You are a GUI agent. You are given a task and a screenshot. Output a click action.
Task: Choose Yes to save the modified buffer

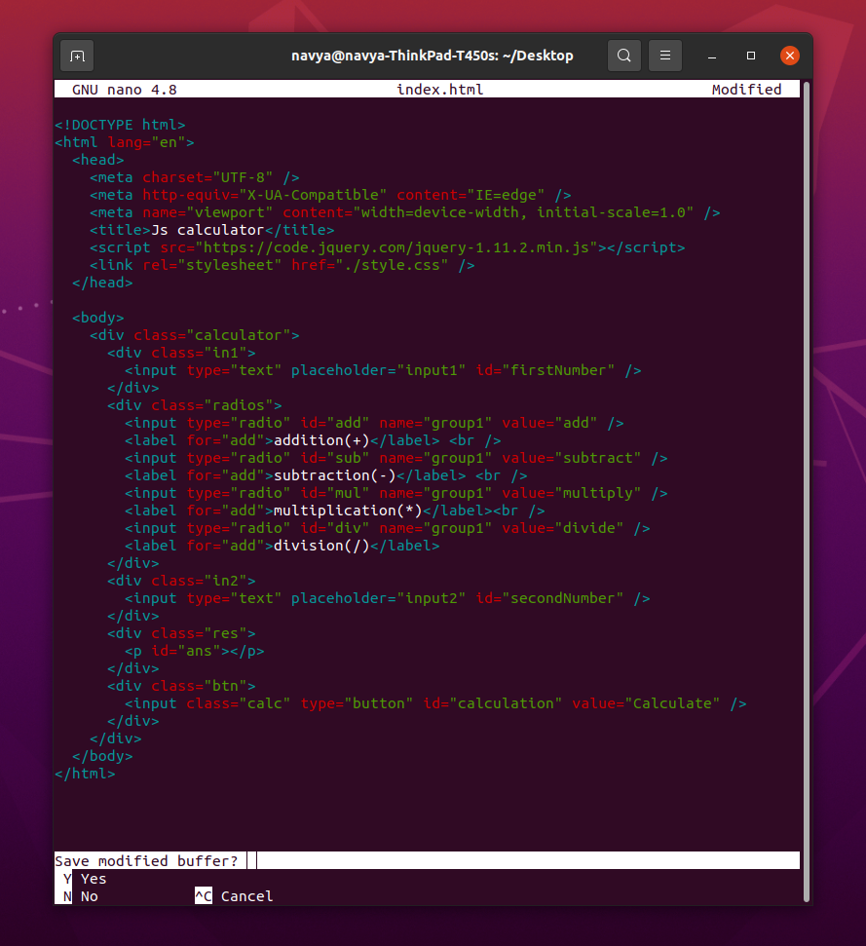93,878
